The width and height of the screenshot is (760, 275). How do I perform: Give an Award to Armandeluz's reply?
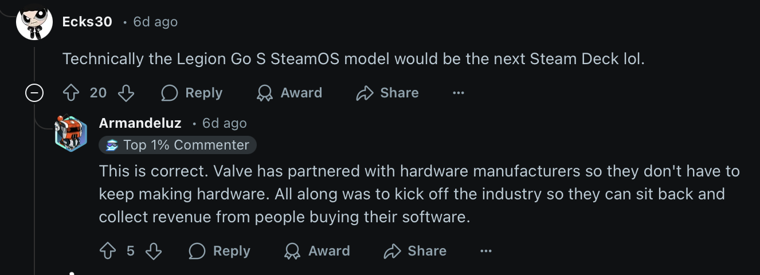point(317,251)
